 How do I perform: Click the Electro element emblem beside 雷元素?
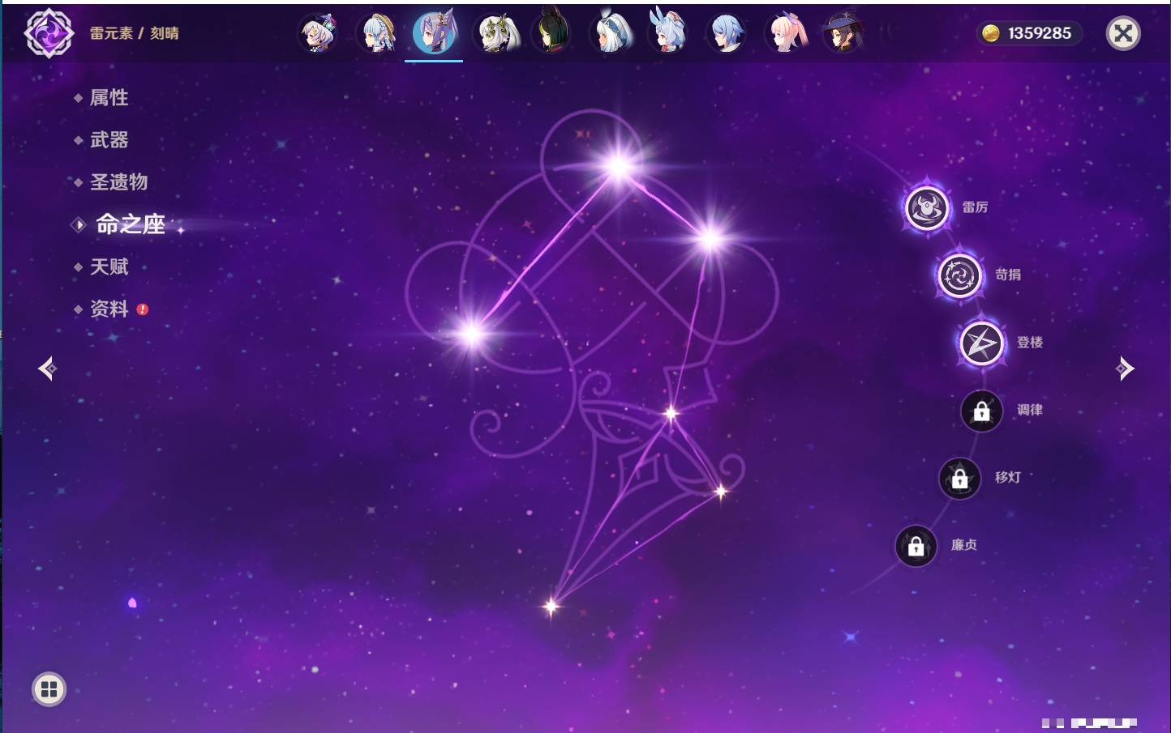pyautogui.click(x=49, y=33)
